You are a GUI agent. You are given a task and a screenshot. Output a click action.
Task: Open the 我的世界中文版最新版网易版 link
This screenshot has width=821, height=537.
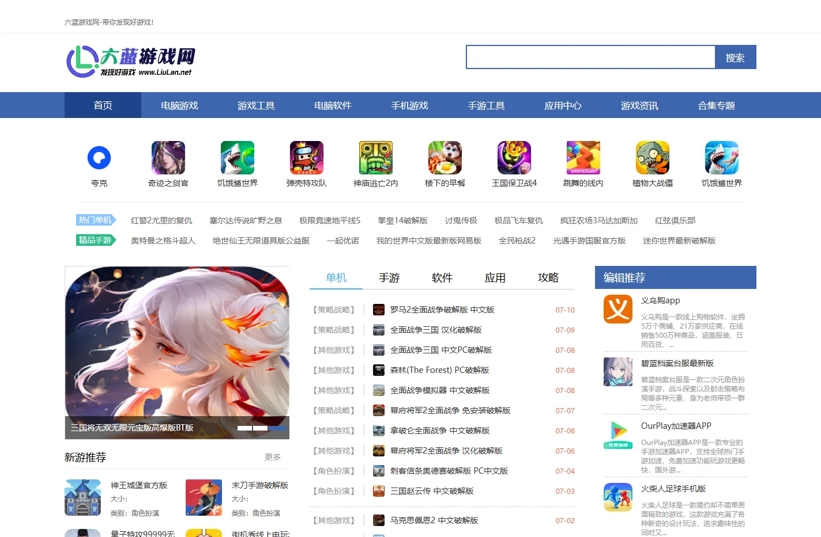(x=429, y=241)
